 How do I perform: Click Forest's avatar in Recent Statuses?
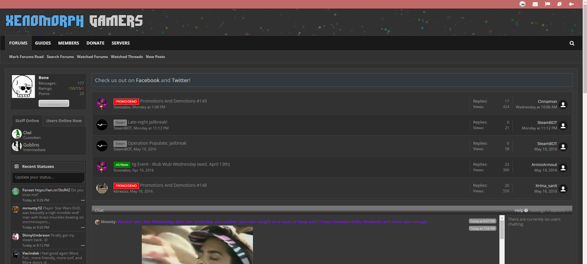click(x=15, y=191)
